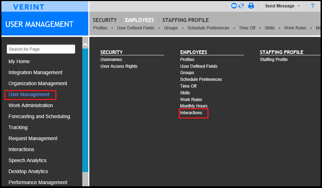Open Interactions under the Employees column
Screen dimensions: 322x188
coord(191,113)
